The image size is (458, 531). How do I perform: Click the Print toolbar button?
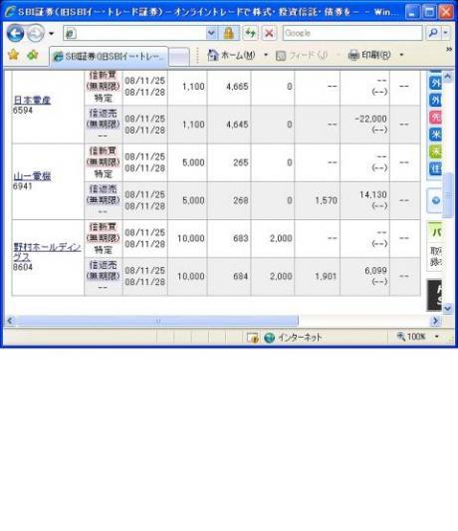tap(369, 55)
